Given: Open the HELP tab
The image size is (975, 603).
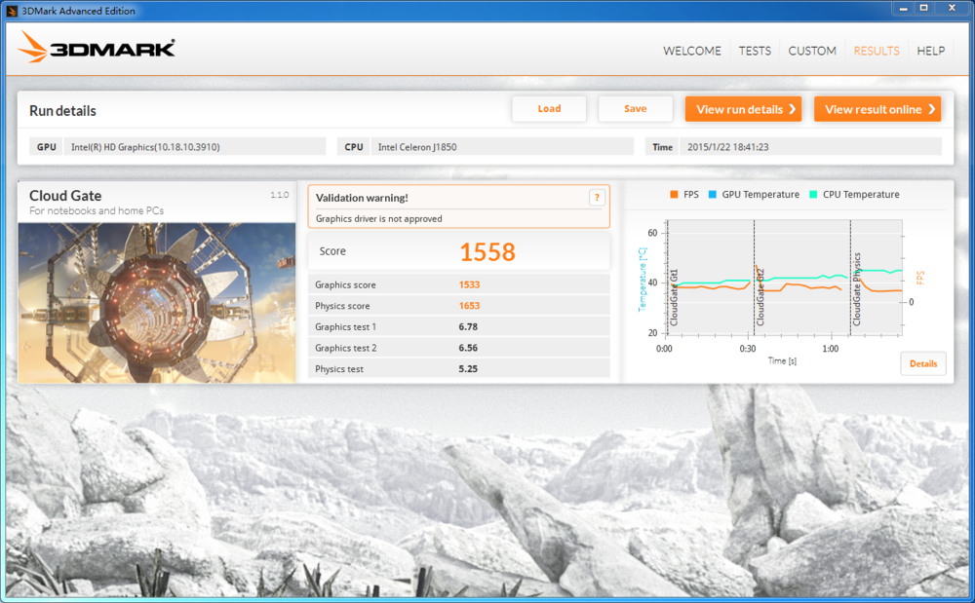Looking at the screenshot, I should (x=930, y=51).
